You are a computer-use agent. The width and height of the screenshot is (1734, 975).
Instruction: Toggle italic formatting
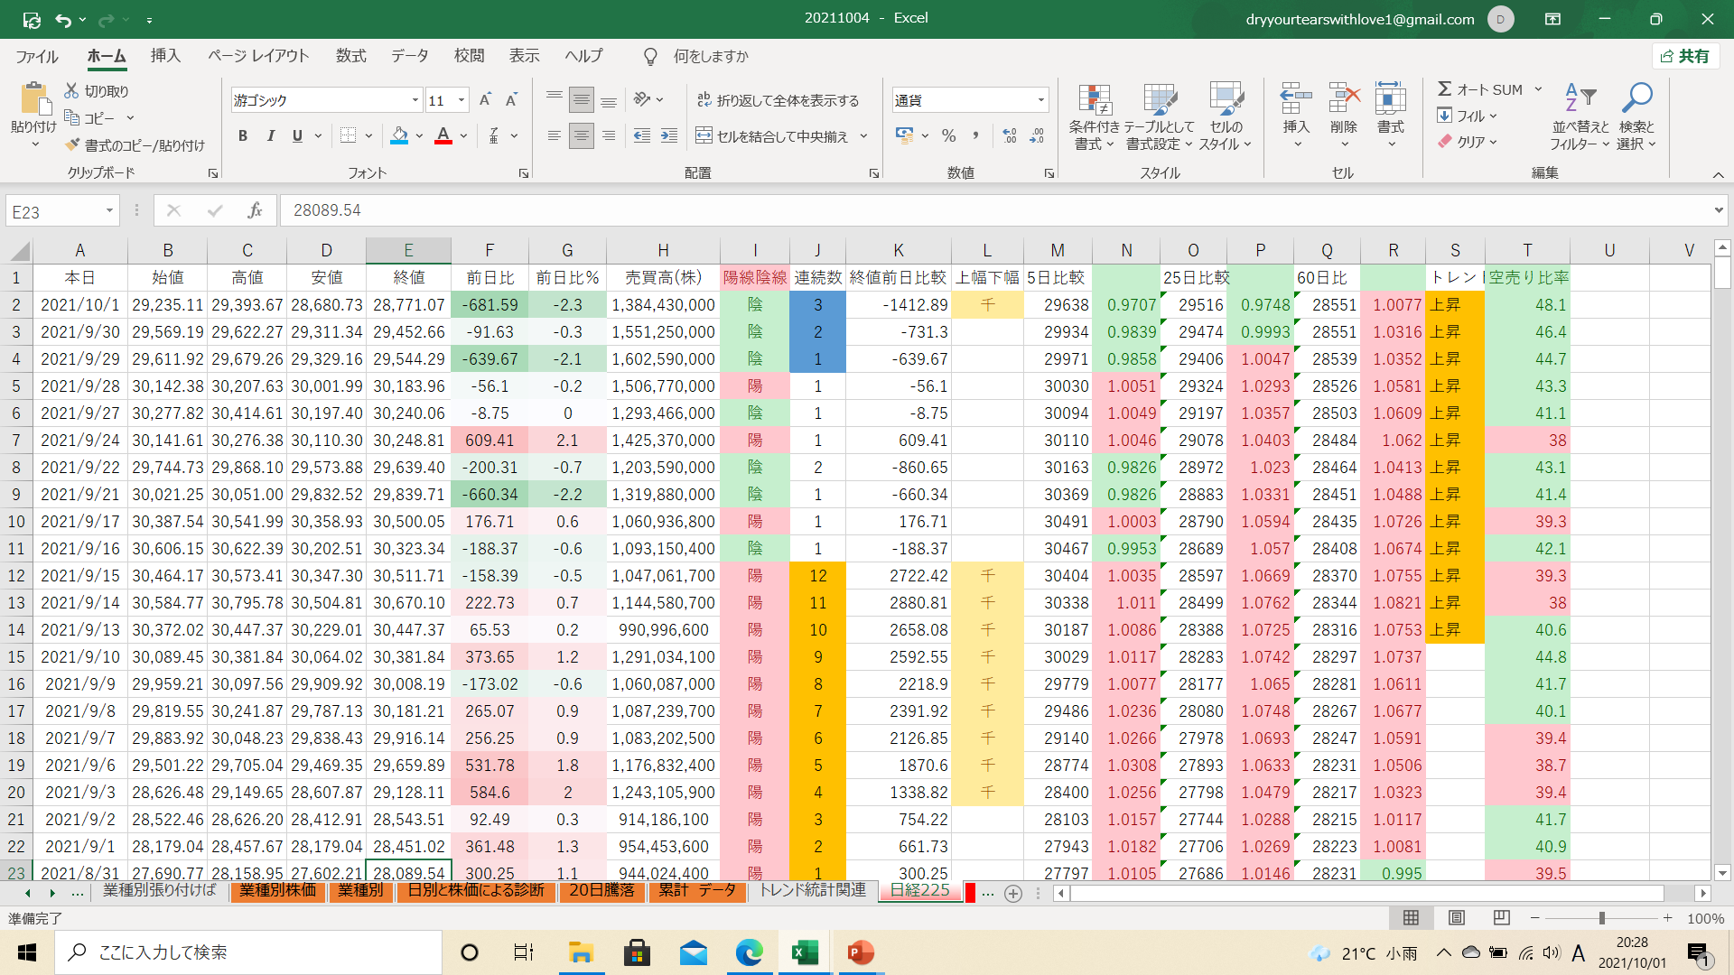click(x=270, y=136)
